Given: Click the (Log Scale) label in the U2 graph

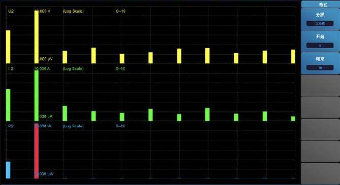Looking at the screenshot, I should [73, 11].
